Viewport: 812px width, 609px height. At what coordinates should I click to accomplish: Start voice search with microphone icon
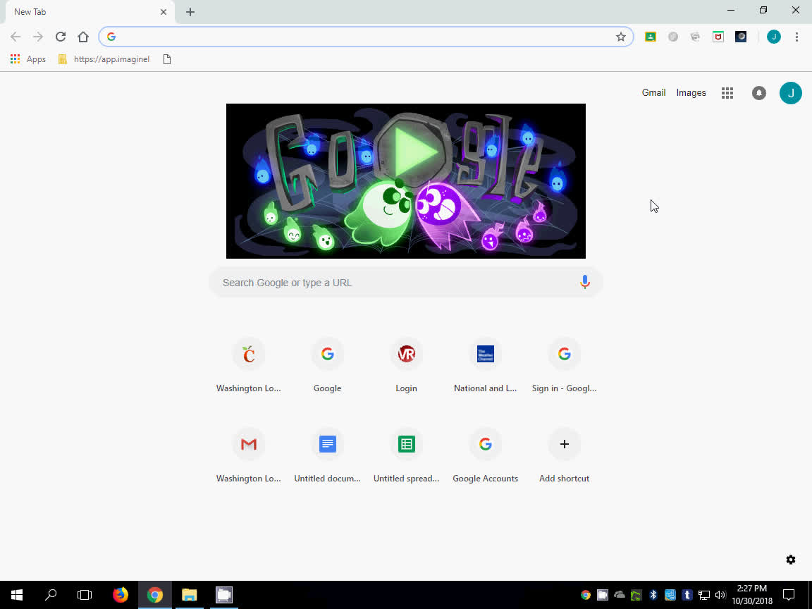click(584, 282)
